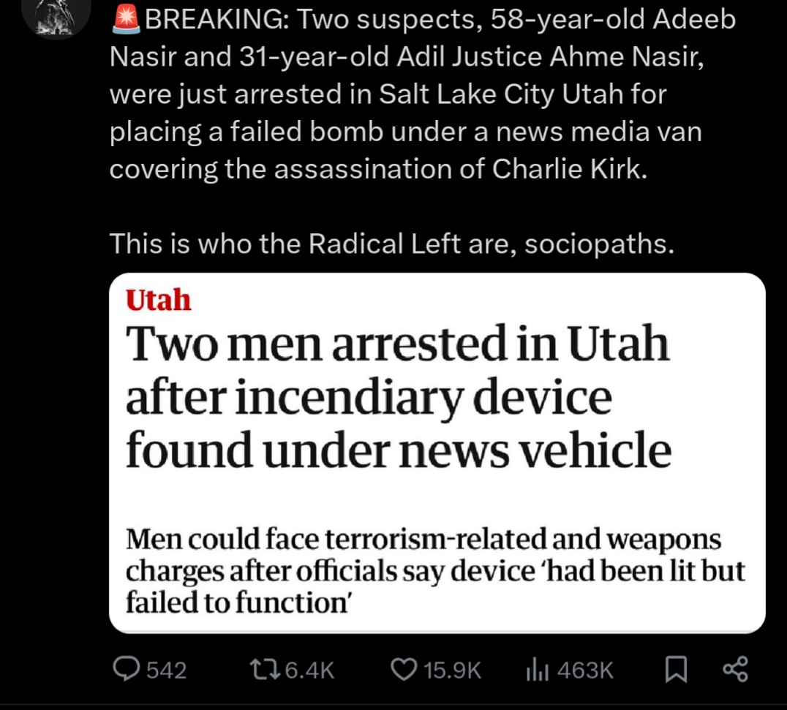Click the 542 replies count
The image size is (787, 710).
(167, 671)
